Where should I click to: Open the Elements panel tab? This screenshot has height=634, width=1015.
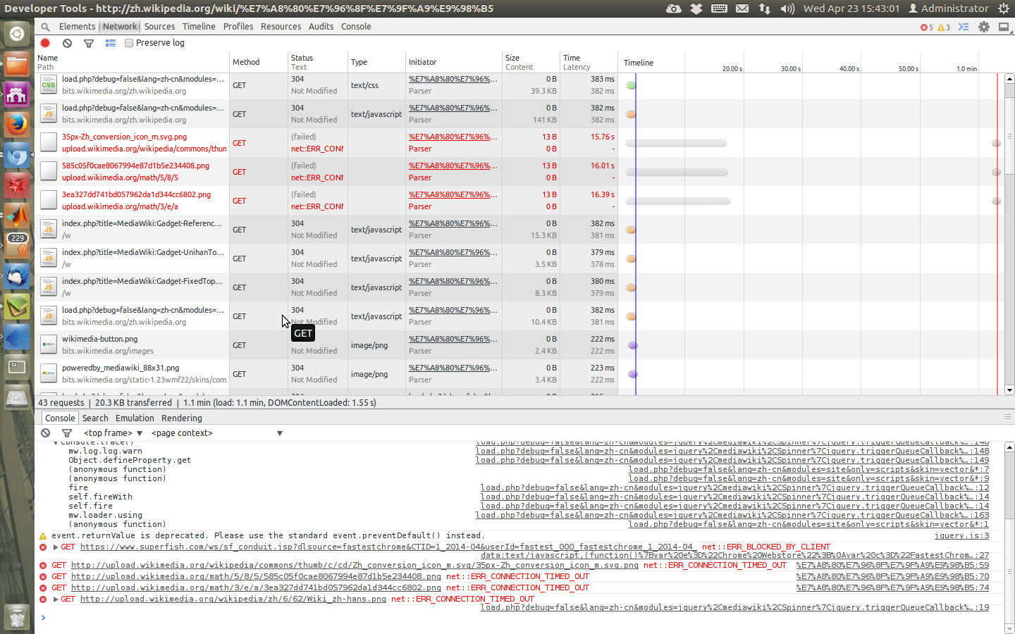pos(77,27)
